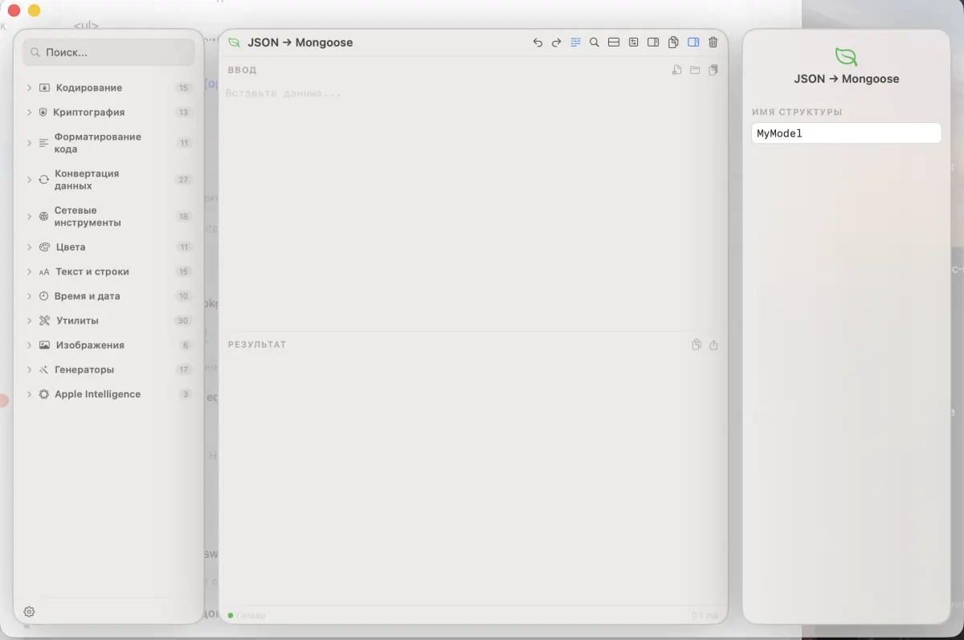This screenshot has height=640, width=964.
Task: Undo the last action in toolbar
Action: (x=537, y=43)
